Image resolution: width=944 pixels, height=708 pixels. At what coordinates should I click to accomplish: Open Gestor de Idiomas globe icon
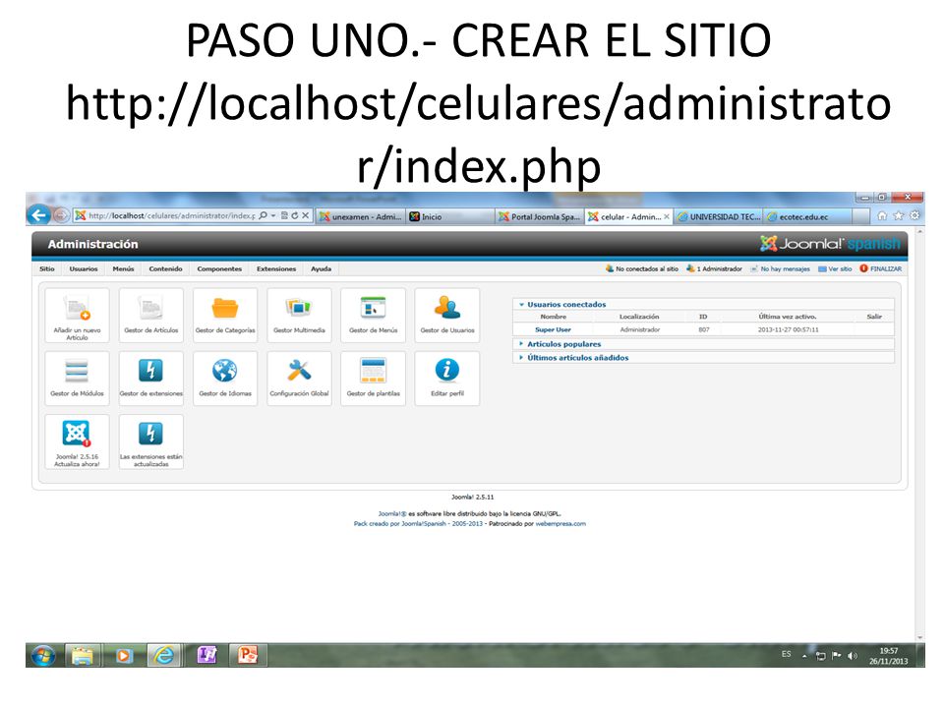[225, 379]
